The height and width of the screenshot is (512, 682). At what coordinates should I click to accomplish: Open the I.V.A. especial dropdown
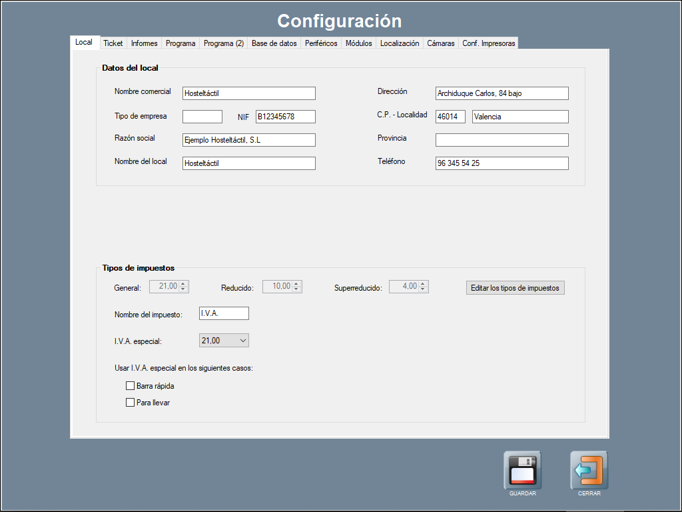[x=224, y=341]
